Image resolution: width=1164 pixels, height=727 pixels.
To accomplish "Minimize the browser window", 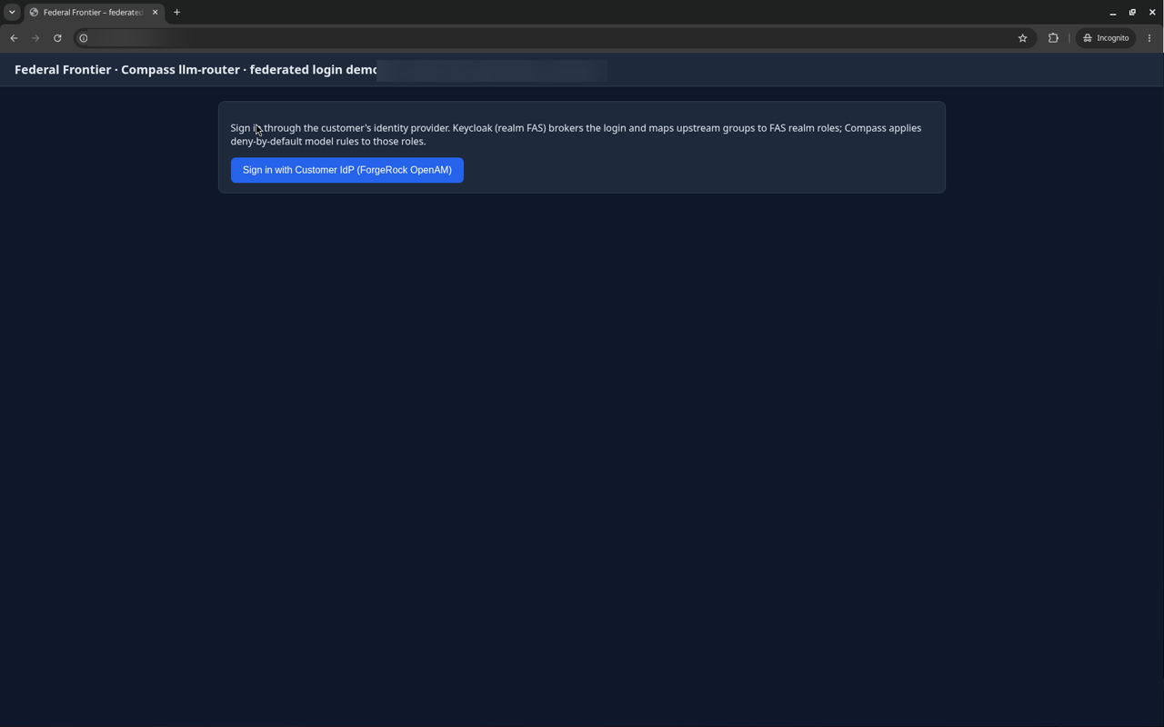I will (1113, 13).
